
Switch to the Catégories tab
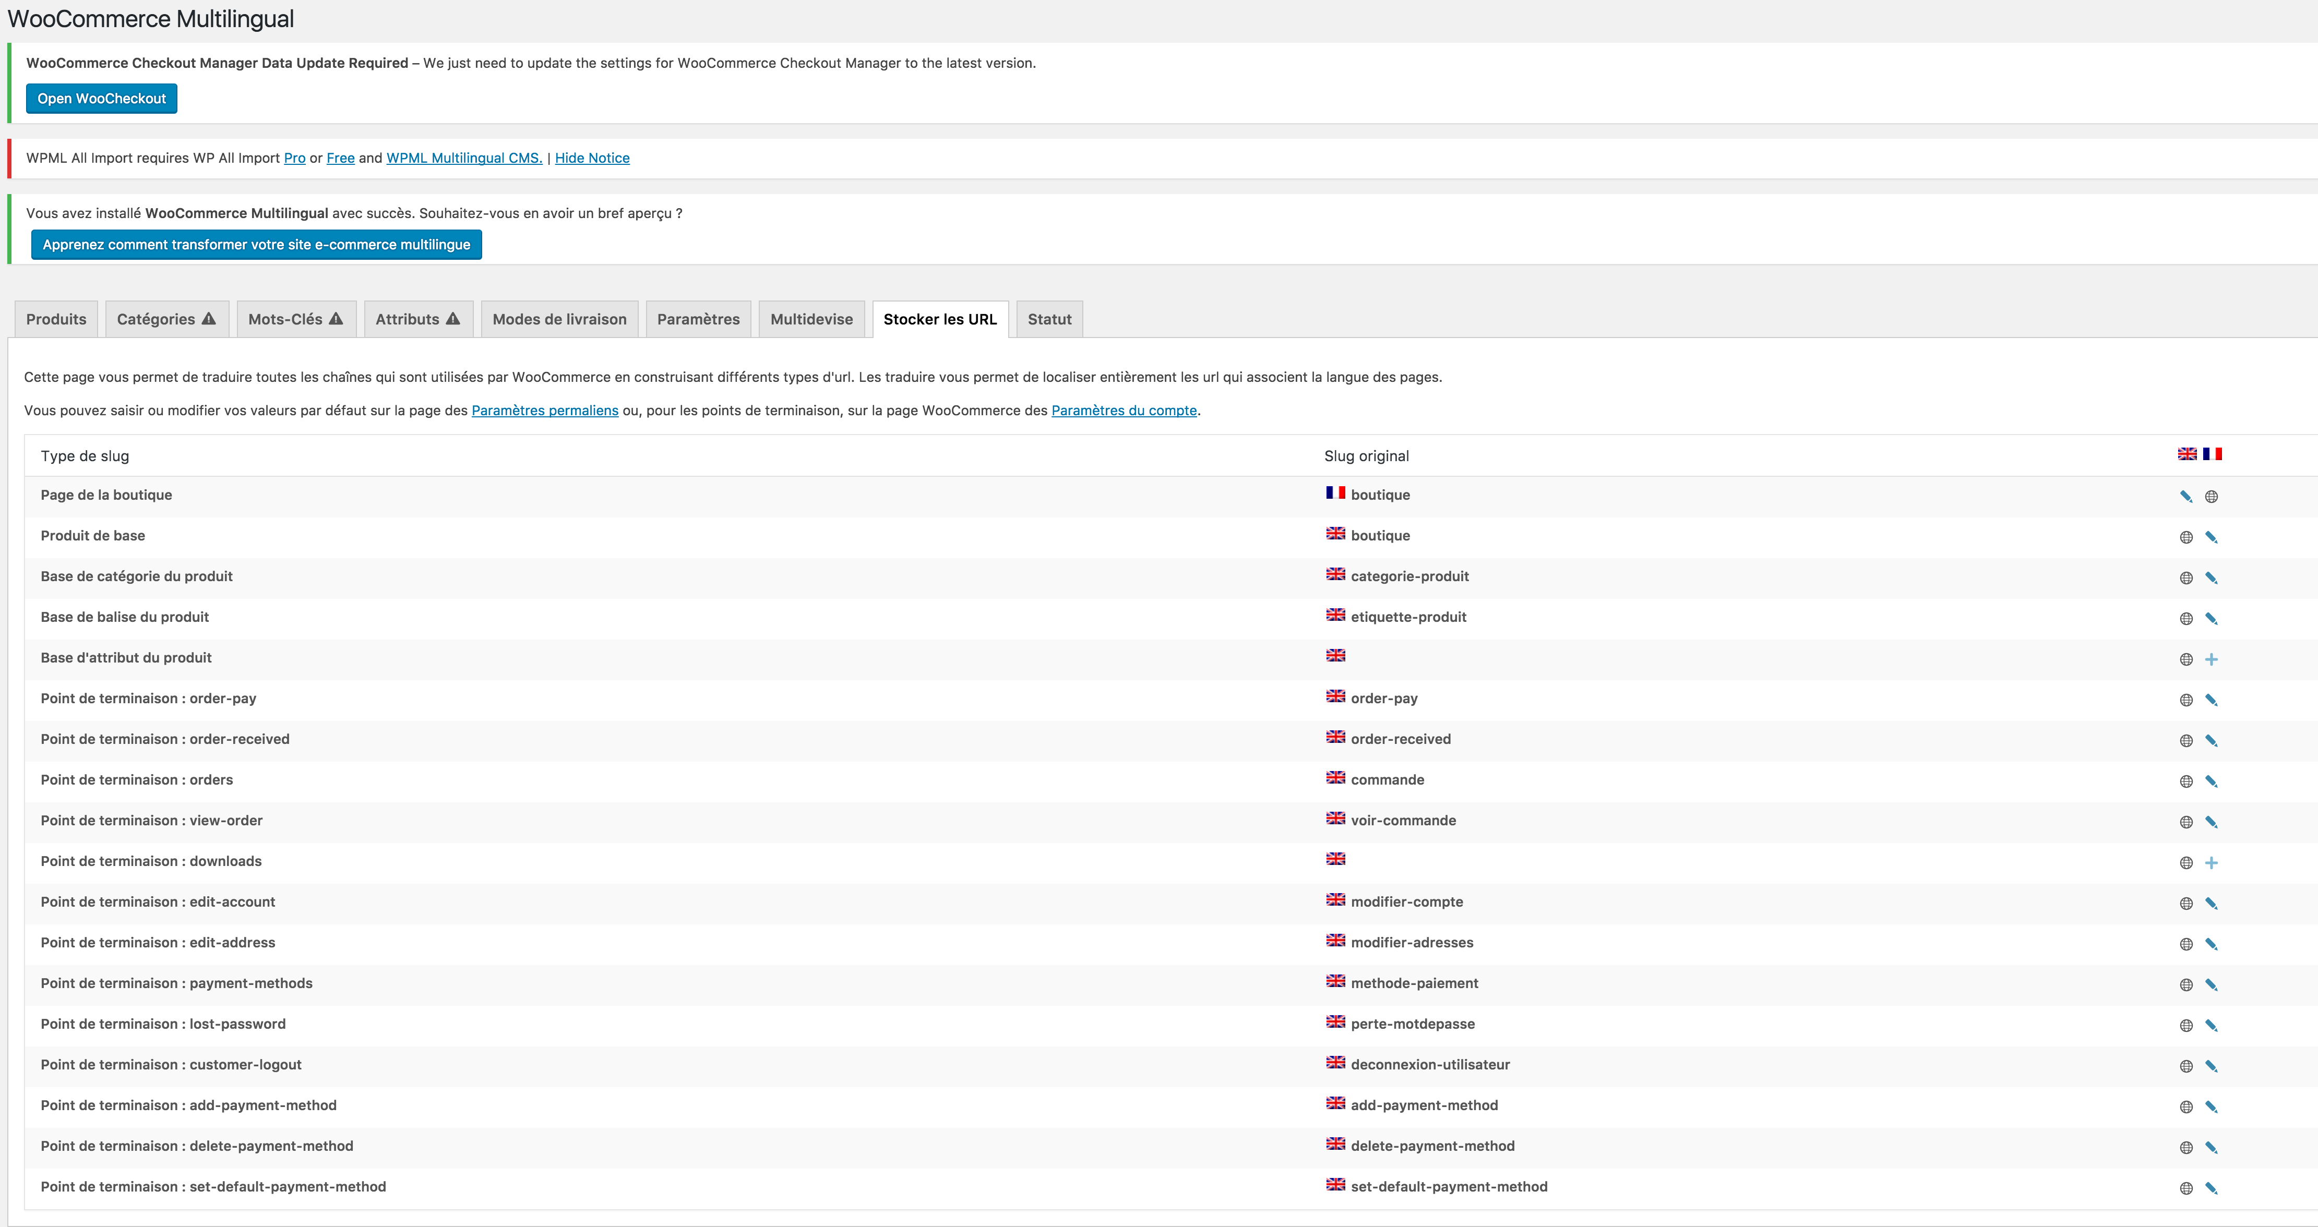(166, 319)
